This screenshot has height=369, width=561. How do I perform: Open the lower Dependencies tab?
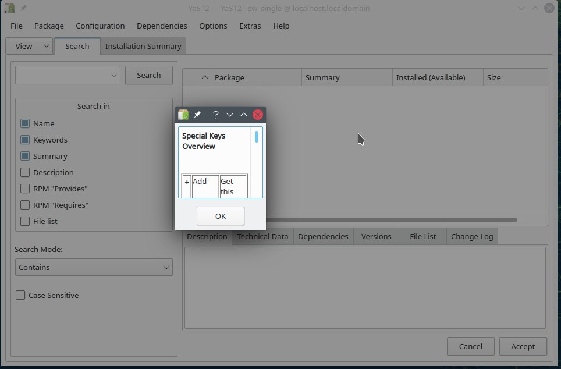[x=323, y=236]
